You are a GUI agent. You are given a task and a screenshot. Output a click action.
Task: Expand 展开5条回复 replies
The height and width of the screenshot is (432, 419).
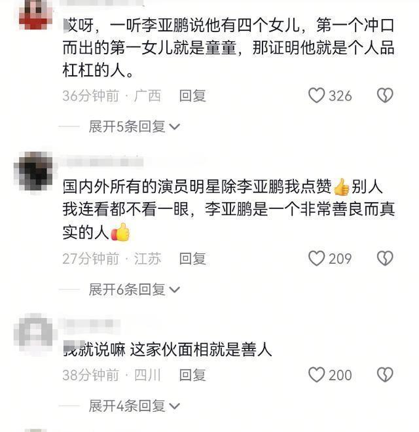tap(134, 127)
